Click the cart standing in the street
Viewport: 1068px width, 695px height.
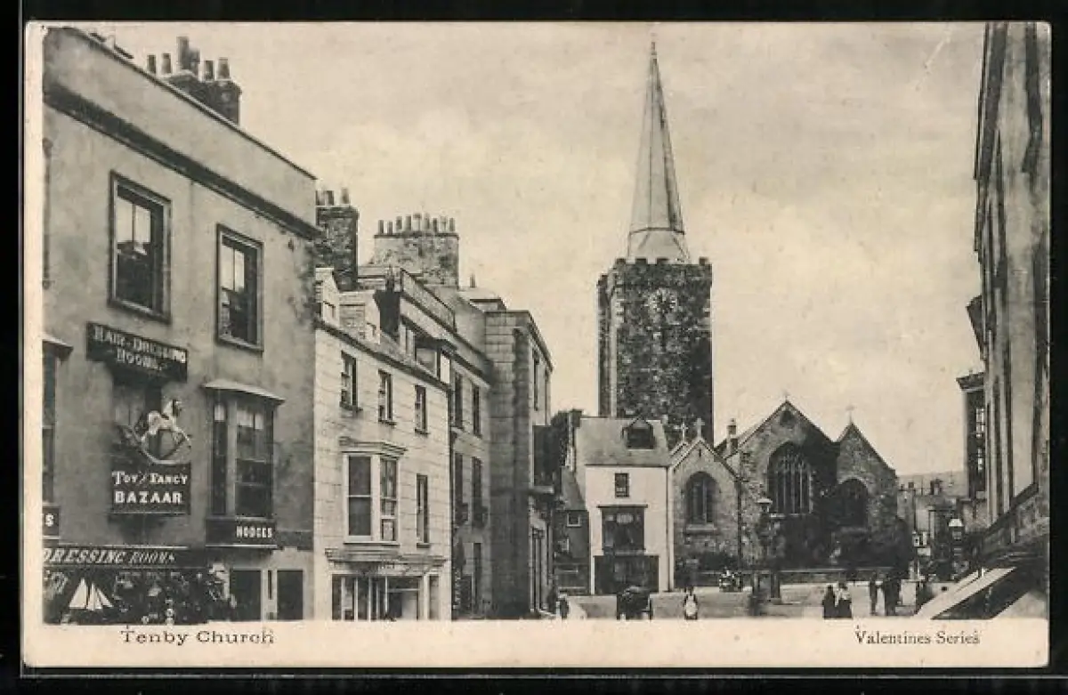tap(634, 603)
